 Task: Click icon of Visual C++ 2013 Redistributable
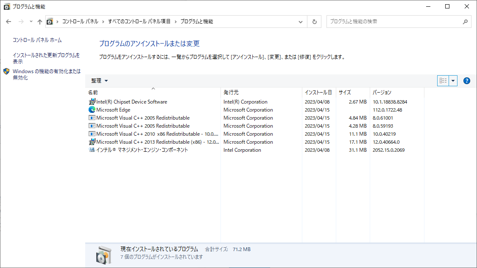(x=92, y=142)
